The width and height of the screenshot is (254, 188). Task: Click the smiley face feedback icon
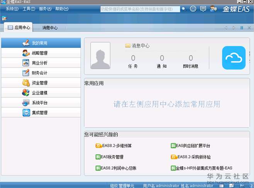tap(193, 9)
